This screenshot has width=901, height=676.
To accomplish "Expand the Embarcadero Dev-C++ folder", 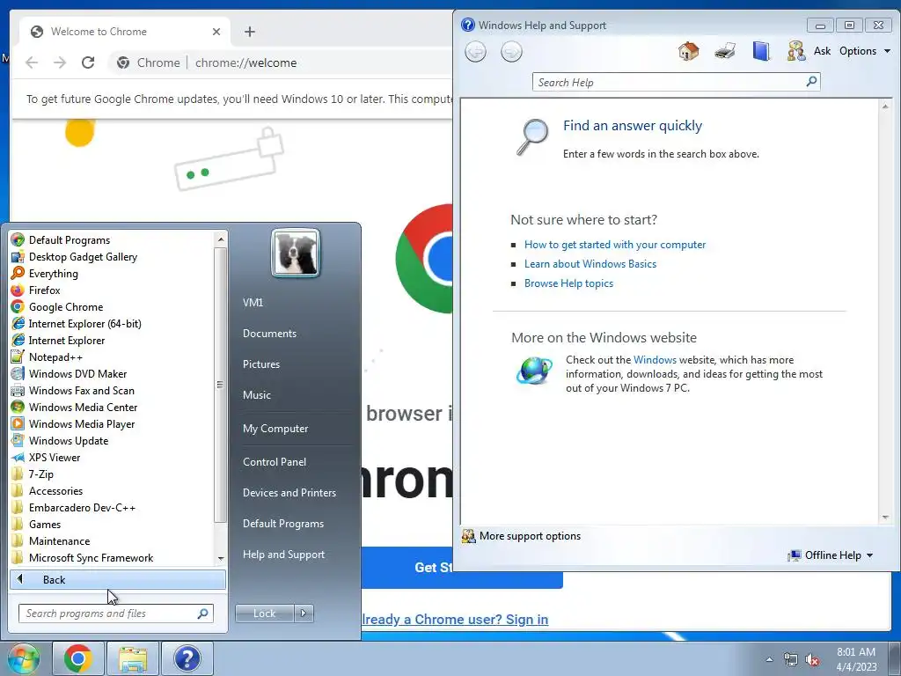I will pyautogui.click(x=82, y=508).
